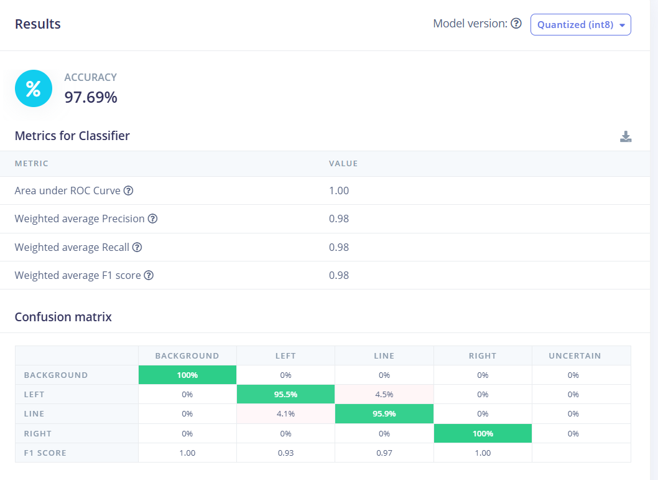This screenshot has width=658, height=480.
Task: Open help for Area under ROC Curve
Action: point(128,191)
